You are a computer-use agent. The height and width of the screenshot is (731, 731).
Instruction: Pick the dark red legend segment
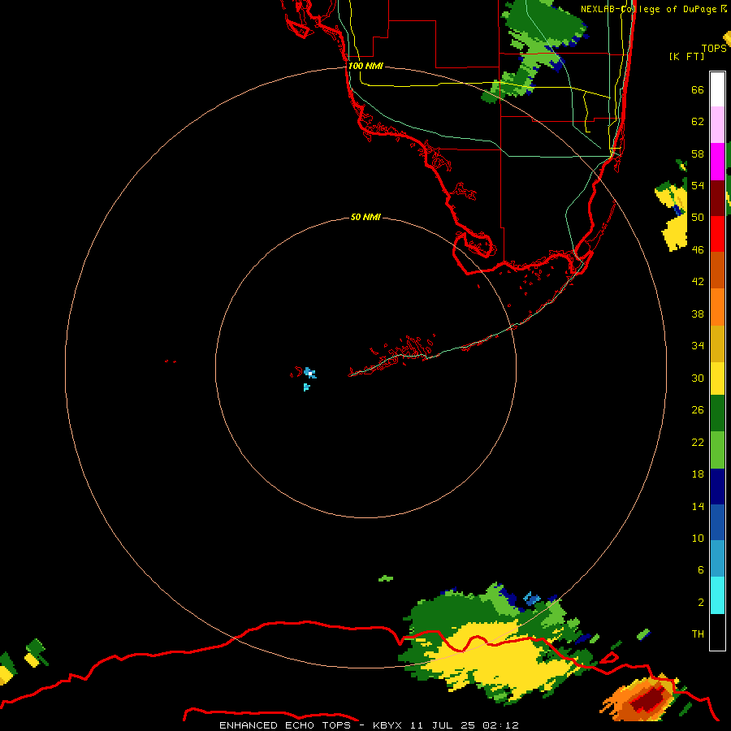click(717, 197)
